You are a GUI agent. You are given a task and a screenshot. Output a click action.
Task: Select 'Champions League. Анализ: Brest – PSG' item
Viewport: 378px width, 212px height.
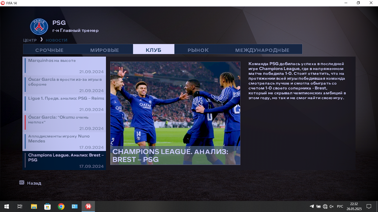point(64,160)
